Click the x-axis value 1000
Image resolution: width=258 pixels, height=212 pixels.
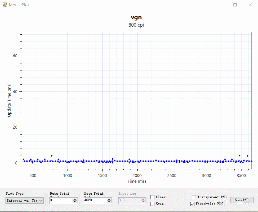(68, 176)
